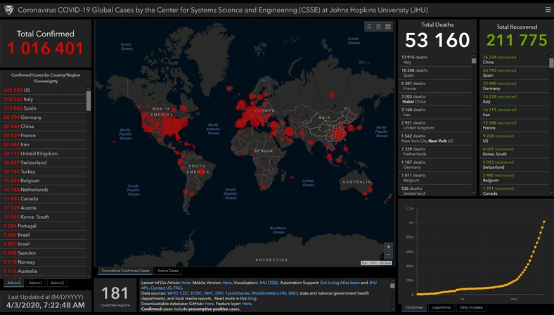Click the 181 countries/regions counter
The image size is (554, 315).
coord(115,295)
